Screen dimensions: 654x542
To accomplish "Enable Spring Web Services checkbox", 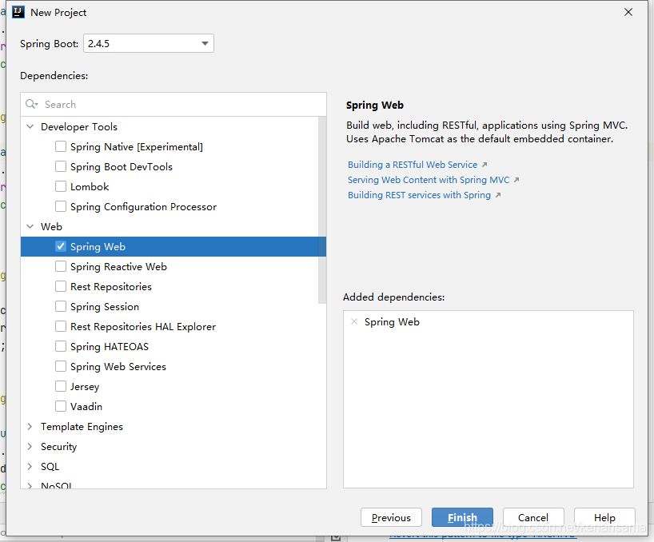I will click(61, 366).
